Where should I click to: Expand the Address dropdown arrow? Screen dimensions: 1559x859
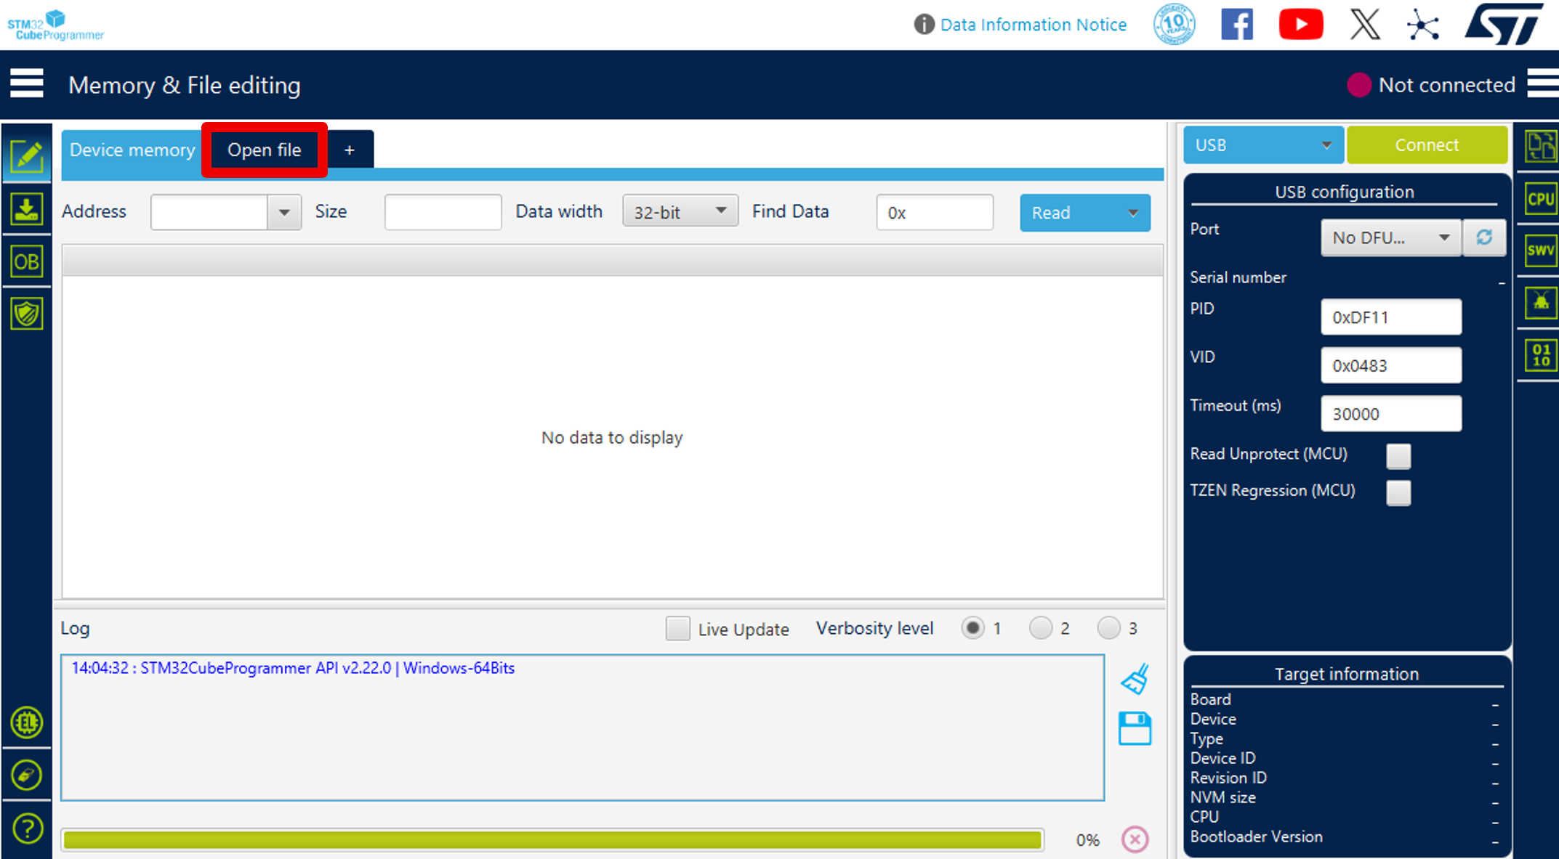pos(284,212)
